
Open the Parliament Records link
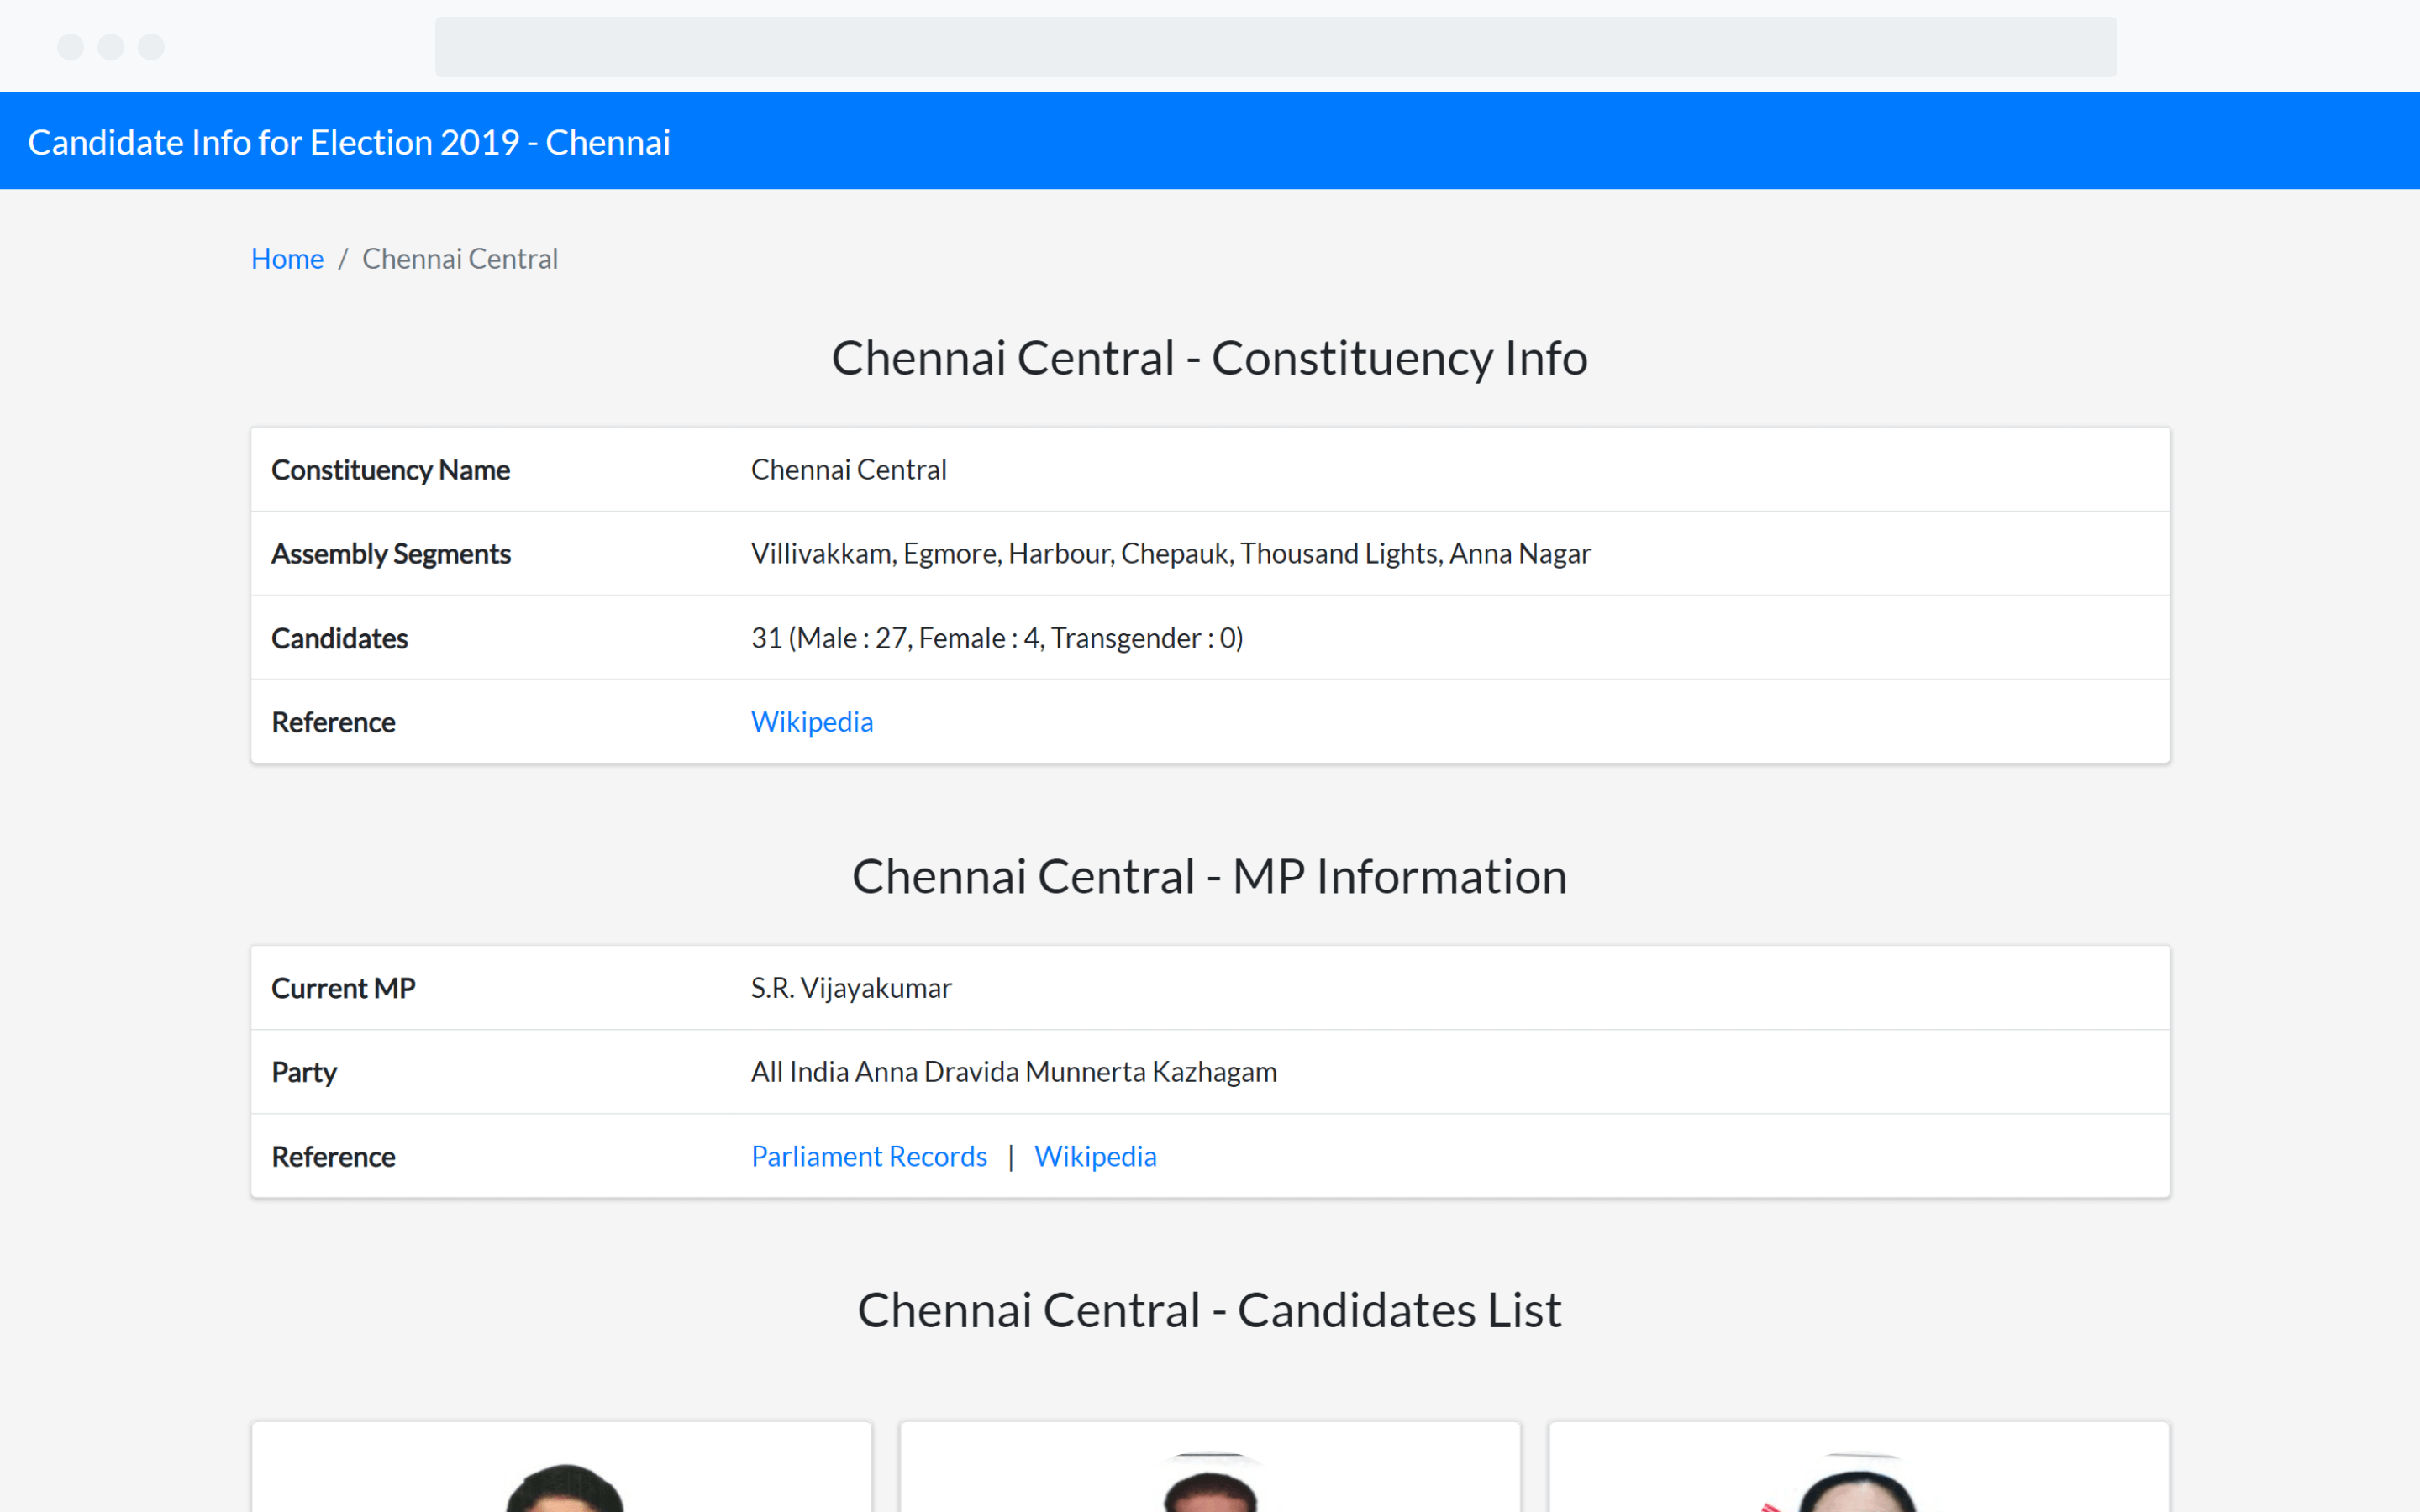tap(868, 1155)
